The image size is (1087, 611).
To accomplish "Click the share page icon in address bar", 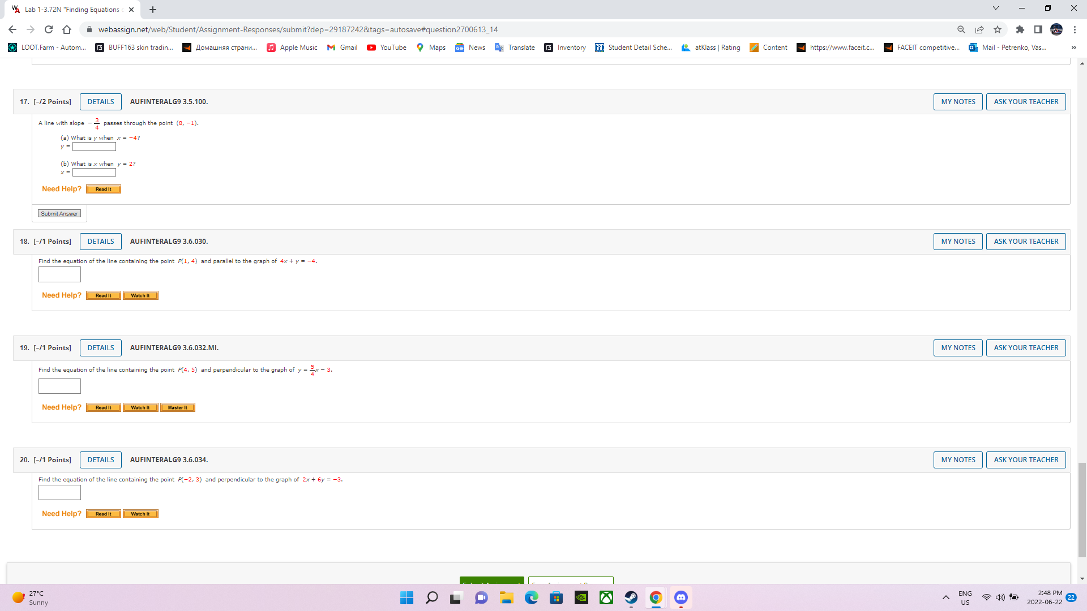I will point(979,29).
